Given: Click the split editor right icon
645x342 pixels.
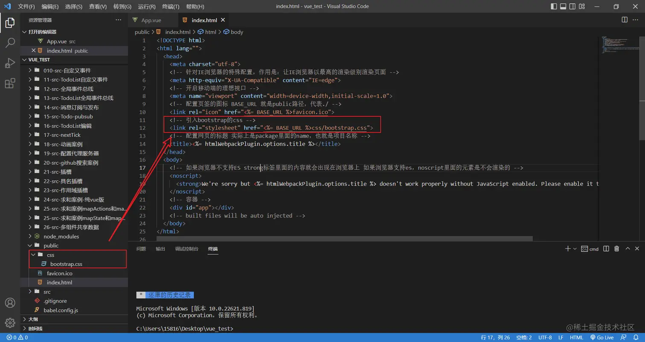Looking at the screenshot, I should point(625,20).
